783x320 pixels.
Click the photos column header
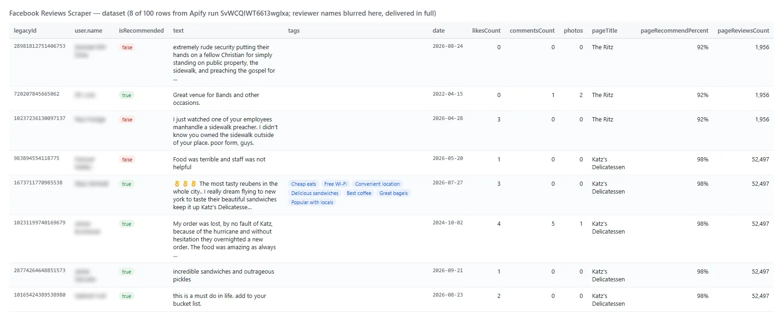coord(573,31)
